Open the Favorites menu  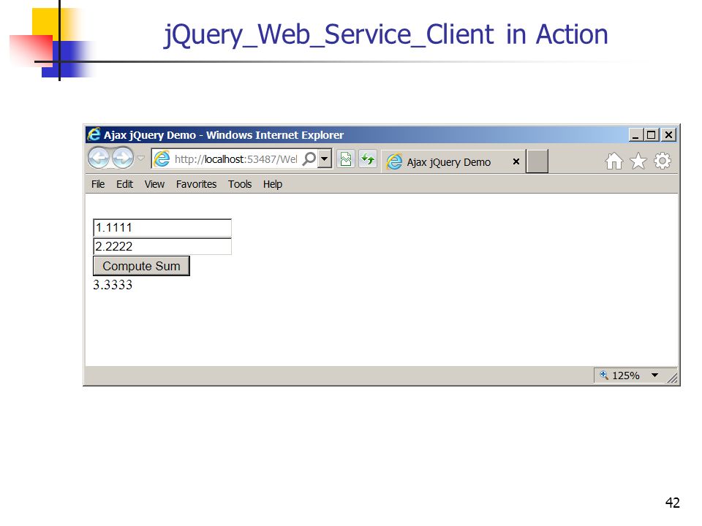pyautogui.click(x=196, y=184)
